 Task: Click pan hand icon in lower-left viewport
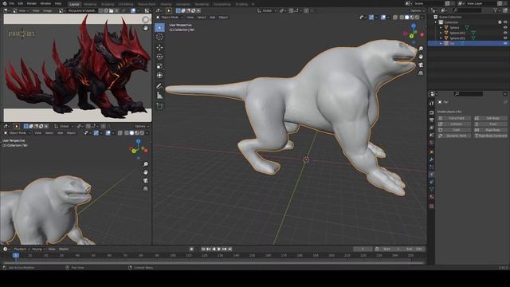click(x=145, y=172)
